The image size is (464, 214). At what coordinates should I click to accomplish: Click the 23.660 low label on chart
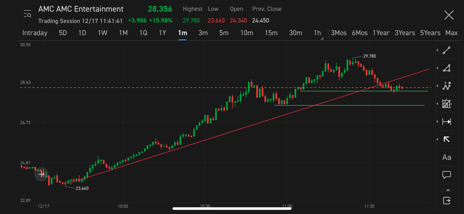point(82,188)
